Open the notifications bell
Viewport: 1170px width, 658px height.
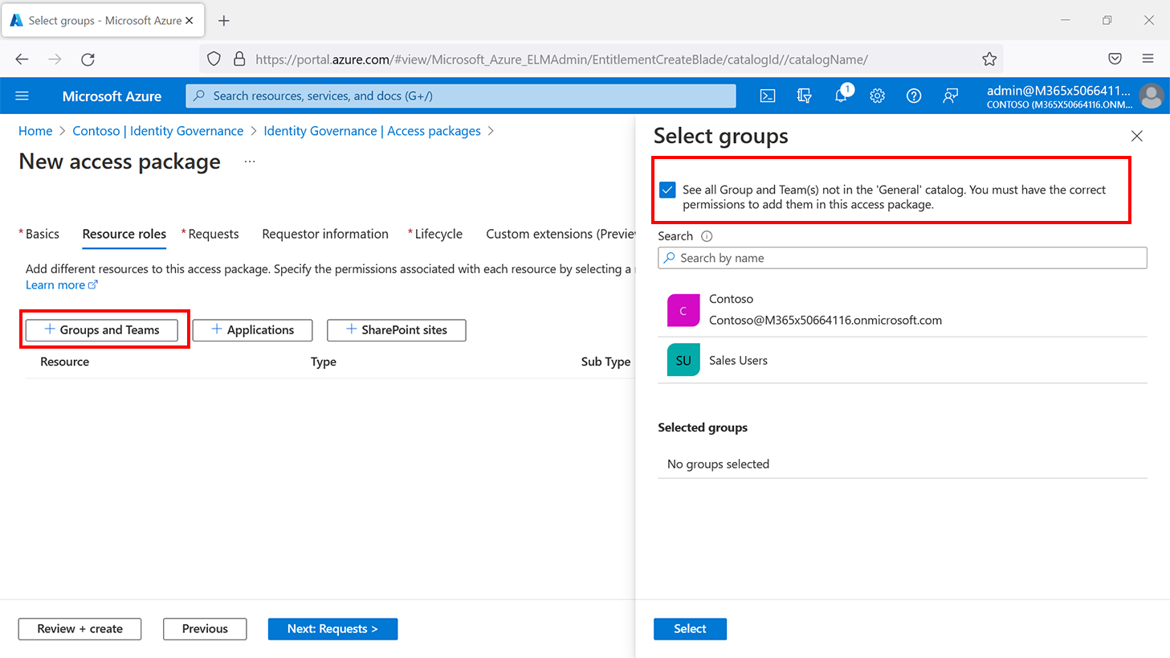tap(841, 96)
